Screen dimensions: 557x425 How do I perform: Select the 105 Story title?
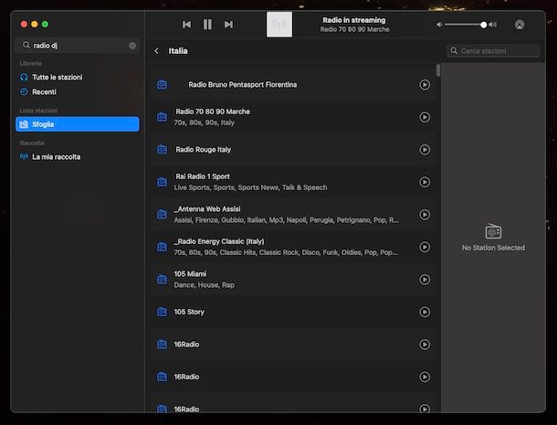tap(189, 312)
